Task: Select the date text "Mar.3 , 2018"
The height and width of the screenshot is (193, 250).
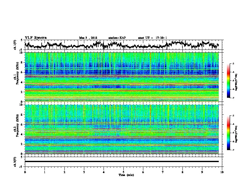Action: point(88,38)
